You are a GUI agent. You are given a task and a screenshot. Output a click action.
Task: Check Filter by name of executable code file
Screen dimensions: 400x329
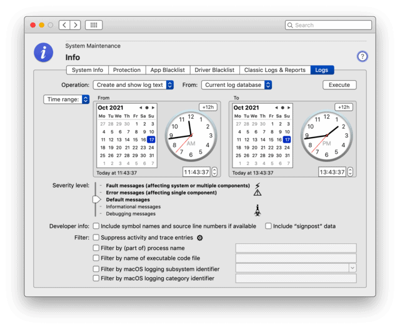coord(96,258)
